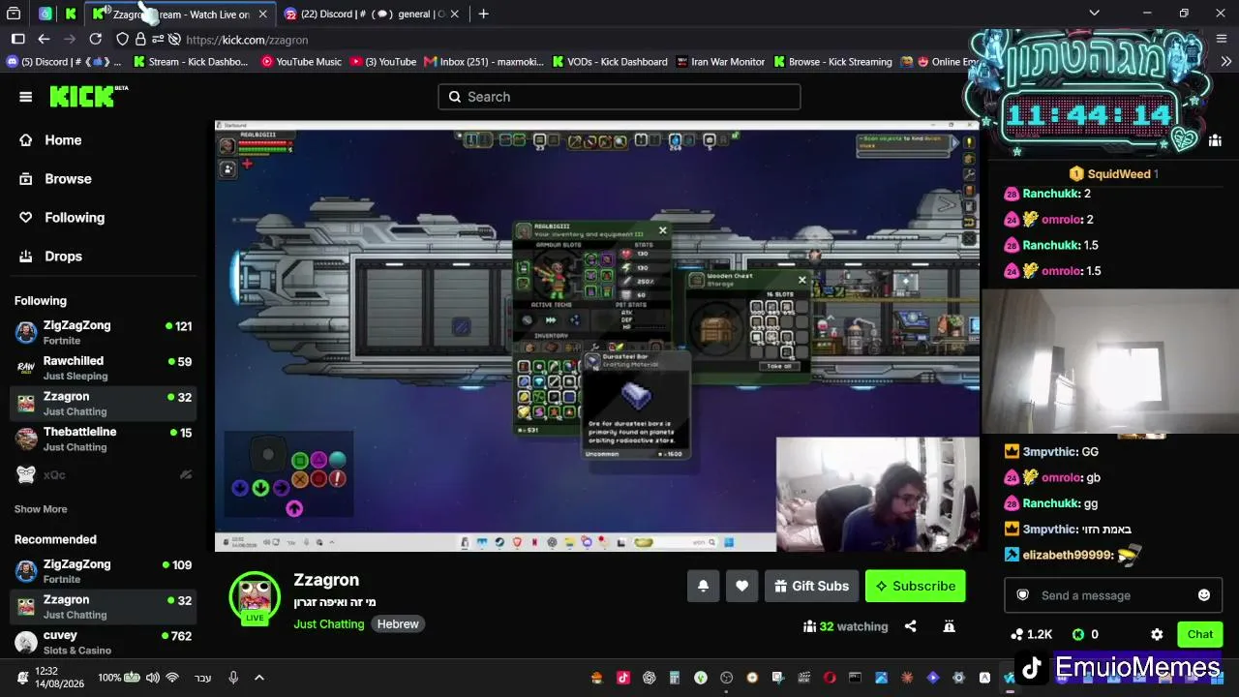
Task: Click Zzagron's live profile avatar
Action: [x=255, y=596]
